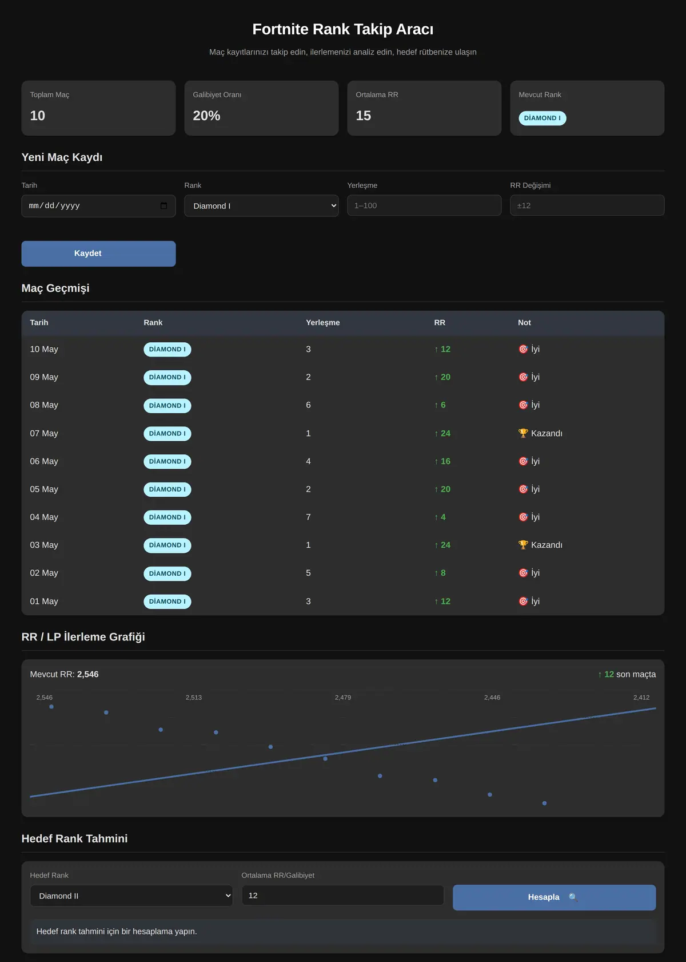Click the target icon in 08 May row
Screen dimensions: 686x962
[x=523, y=405]
